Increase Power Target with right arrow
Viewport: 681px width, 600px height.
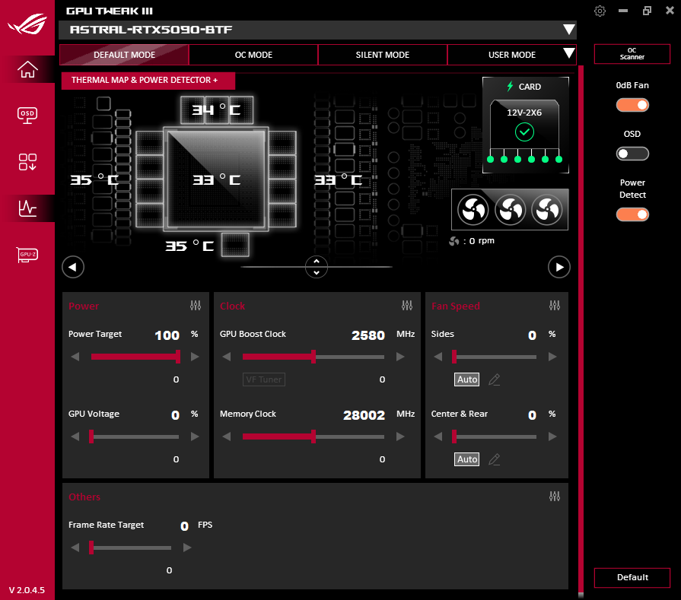coord(195,357)
